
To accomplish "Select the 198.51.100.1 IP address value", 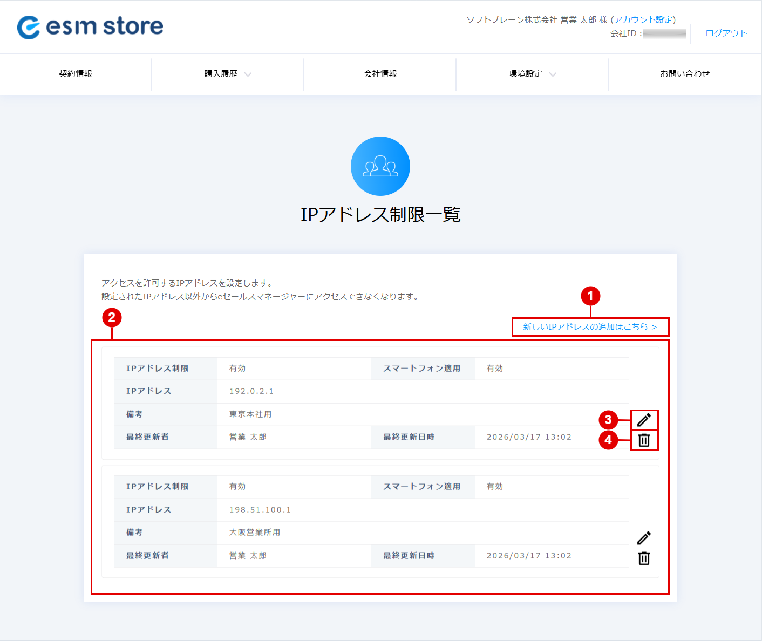I will [x=260, y=510].
